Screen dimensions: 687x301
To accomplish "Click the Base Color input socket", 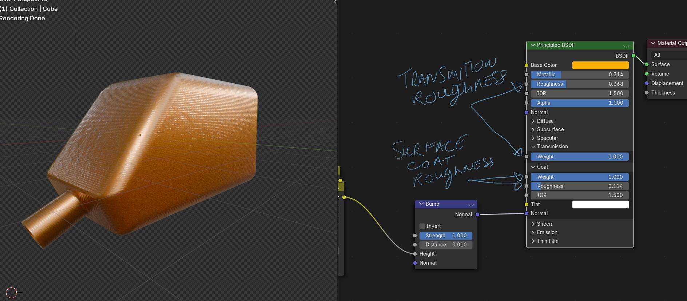I will 526,65.
